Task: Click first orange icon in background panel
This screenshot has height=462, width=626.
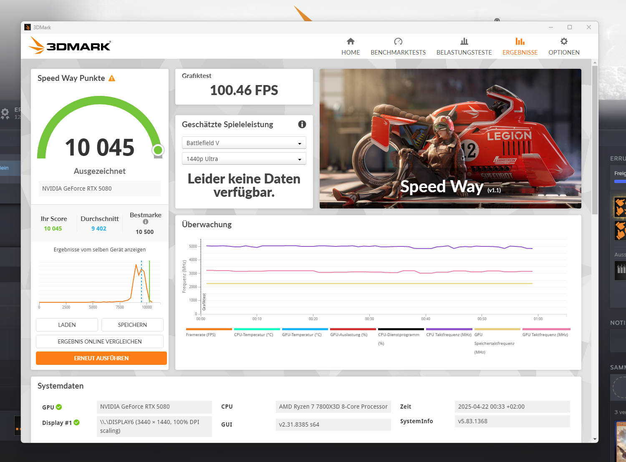Action: 620,207
